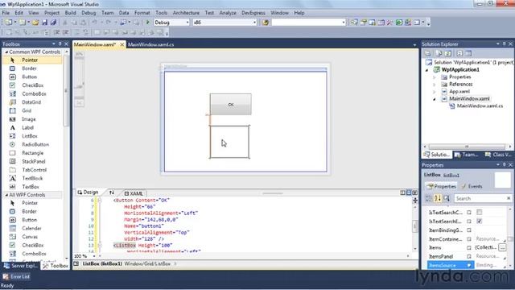Open the Debug menu

(x=89, y=13)
